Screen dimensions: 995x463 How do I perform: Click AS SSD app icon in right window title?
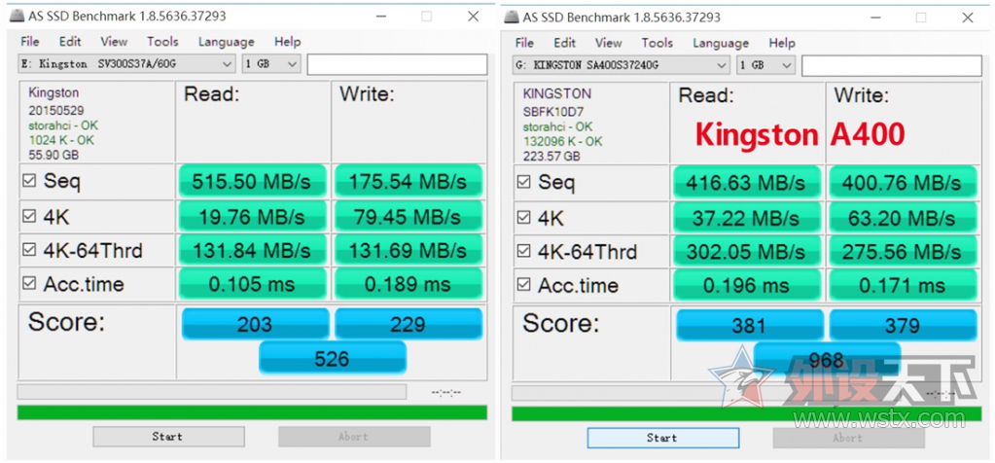tap(512, 18)
